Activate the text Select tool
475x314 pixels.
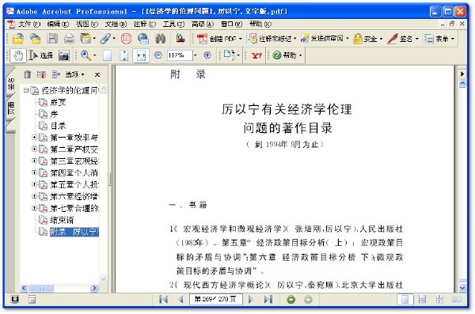coord(40,55)
